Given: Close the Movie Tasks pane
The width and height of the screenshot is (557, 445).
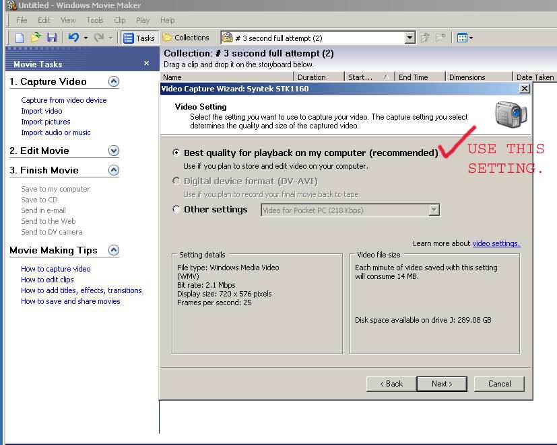Looking at the screenshot, I should pyautogui.click(x=146, y=63).
